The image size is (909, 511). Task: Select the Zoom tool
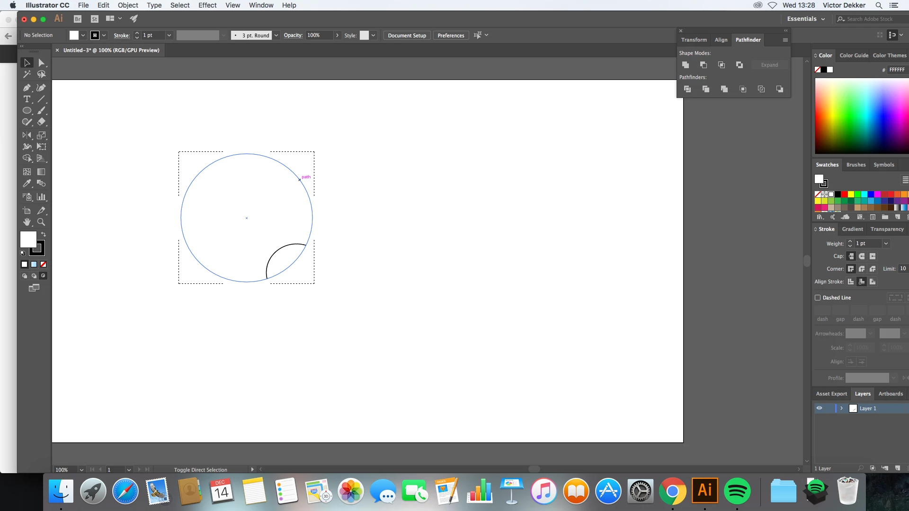[x=41, y=222]
